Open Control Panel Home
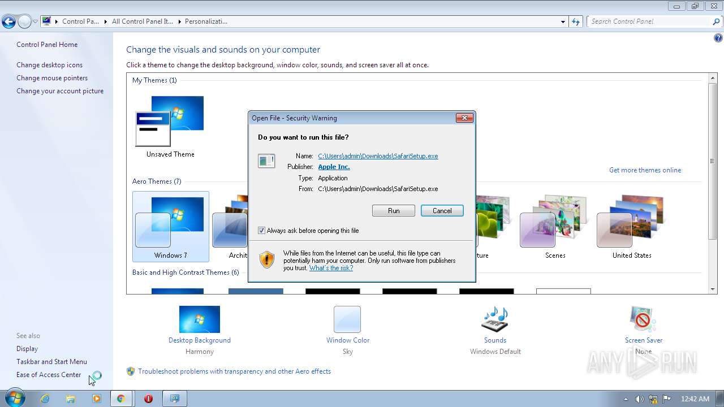The width and height of the screenshot is (724, 407). (47, 45)
